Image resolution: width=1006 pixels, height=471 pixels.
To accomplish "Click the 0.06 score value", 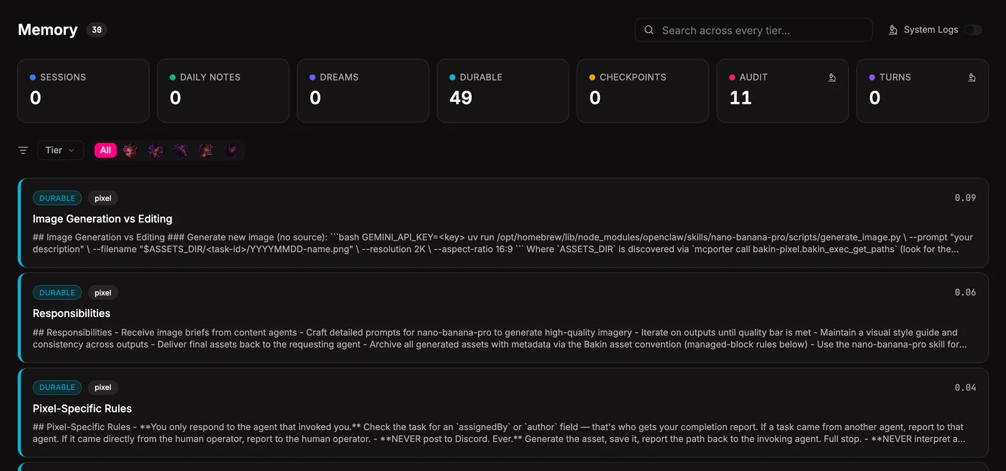I will tap(965, 292).
